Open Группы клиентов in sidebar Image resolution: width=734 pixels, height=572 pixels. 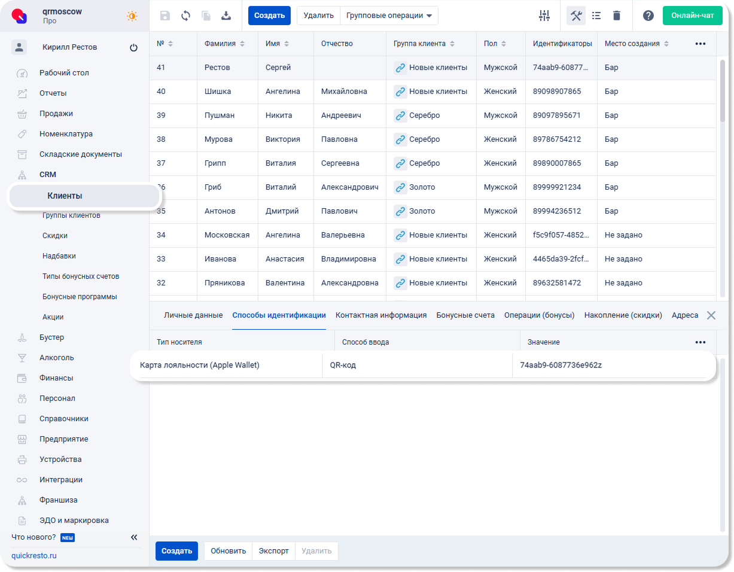71,215
